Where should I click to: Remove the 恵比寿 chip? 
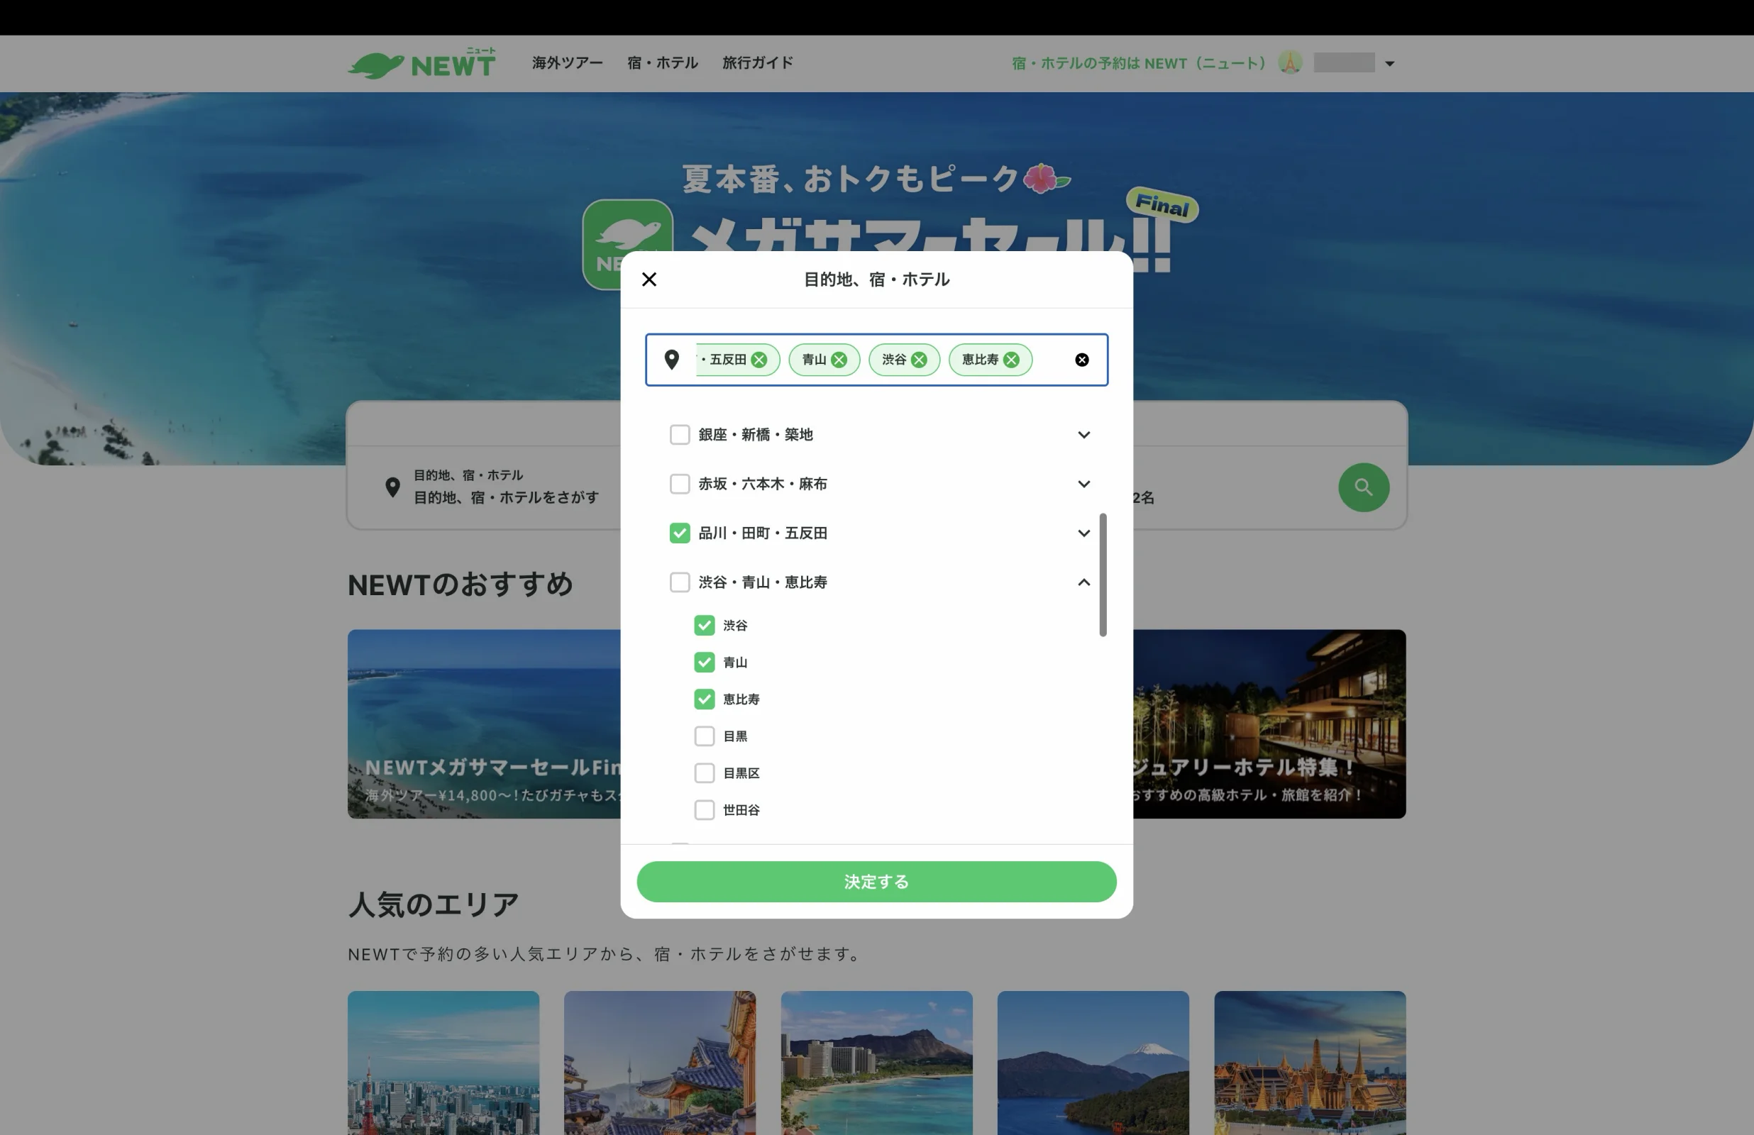coord(1011,360)
